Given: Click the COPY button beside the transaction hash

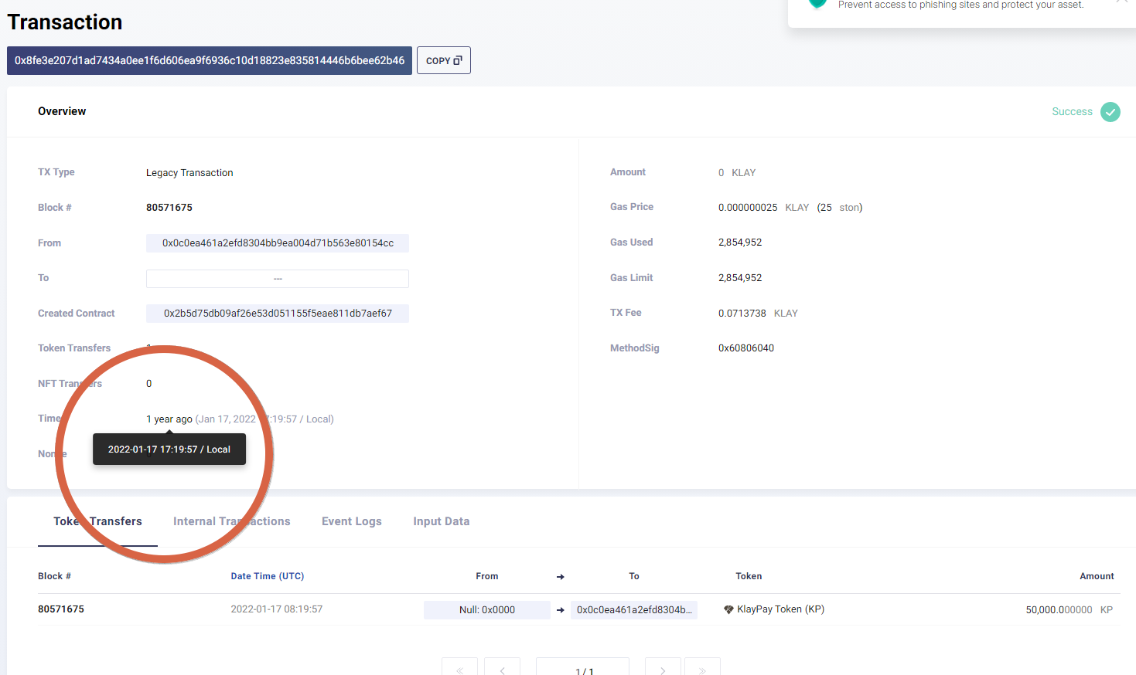Looking at the screenshot, I should (443, 60).
